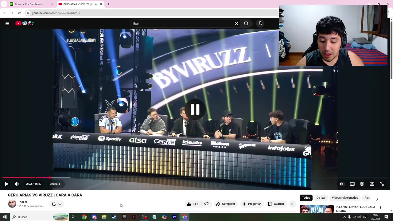Click the large pause overlay on video

tap(195, 110)
